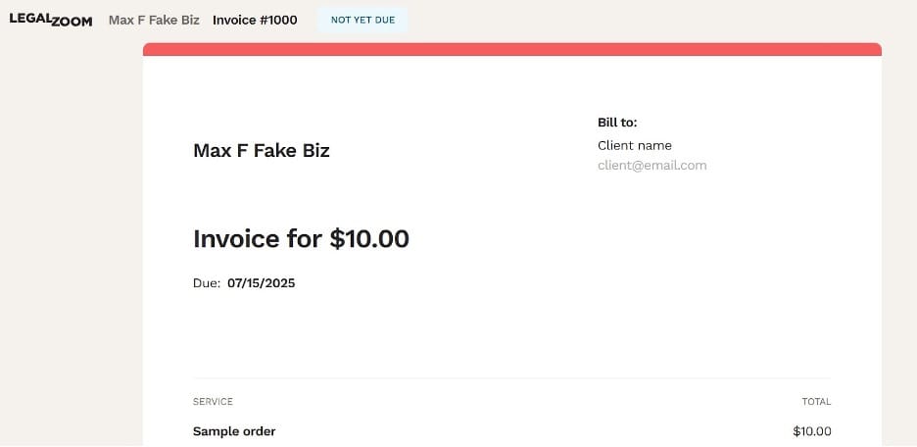Click the divider line above SERVICE header
917x447 pixels.
click(511, 378)
